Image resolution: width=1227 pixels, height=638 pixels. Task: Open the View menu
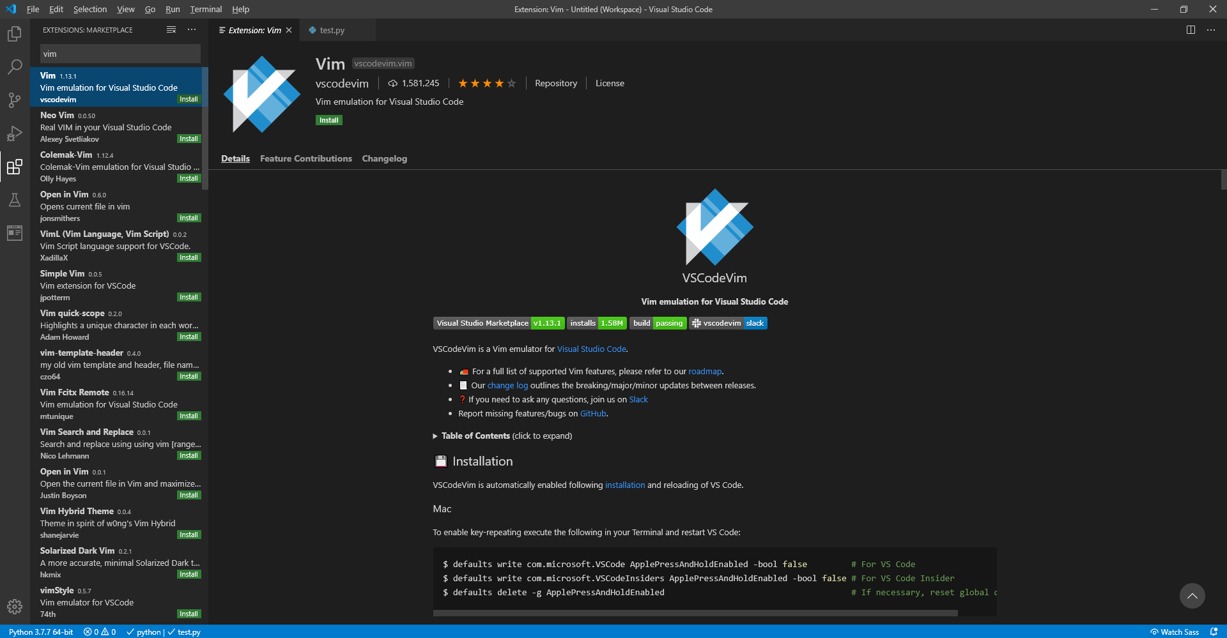pos(126,9)
